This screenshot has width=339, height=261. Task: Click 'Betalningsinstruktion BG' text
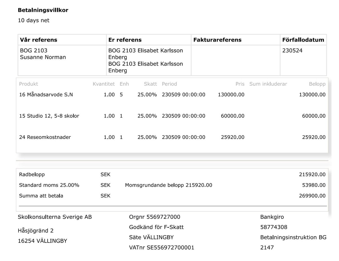coord(293,237)
